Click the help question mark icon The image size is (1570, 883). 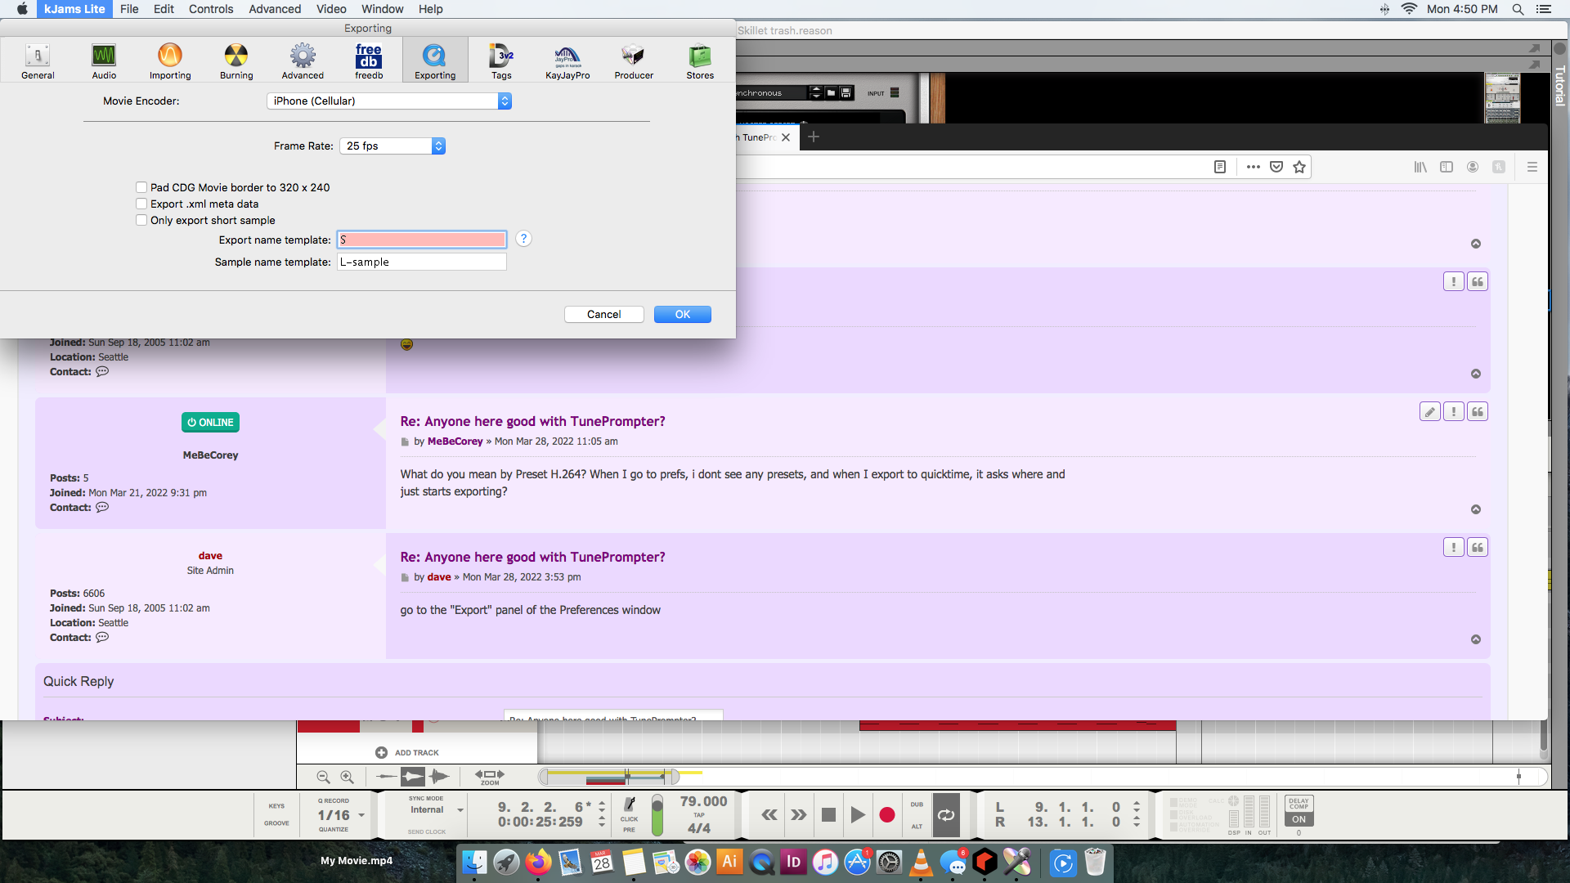tap(523, 239)
